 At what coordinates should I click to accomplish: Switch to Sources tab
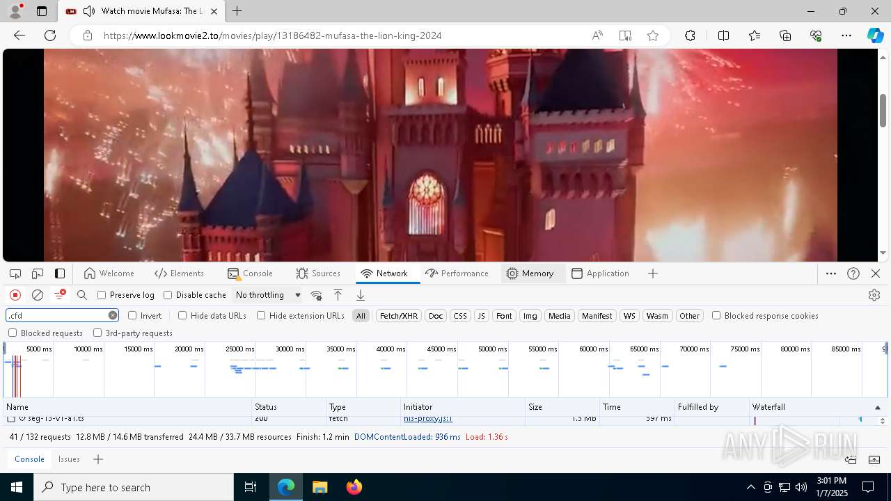coord(318,273)
